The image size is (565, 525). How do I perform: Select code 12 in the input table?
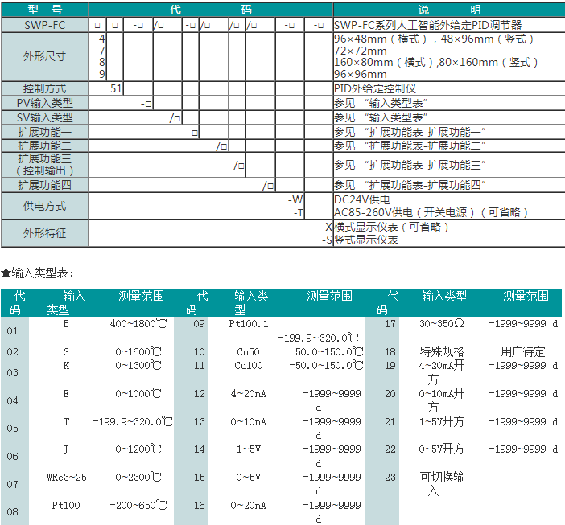click(x=200, y=394)
